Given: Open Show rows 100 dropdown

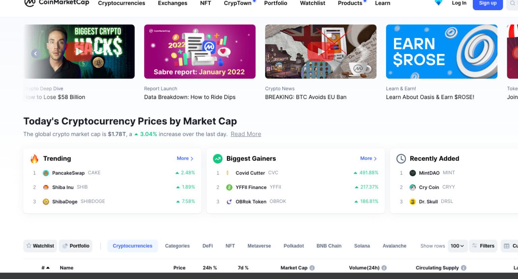Looking at the screenshot, I should (457, 246).
